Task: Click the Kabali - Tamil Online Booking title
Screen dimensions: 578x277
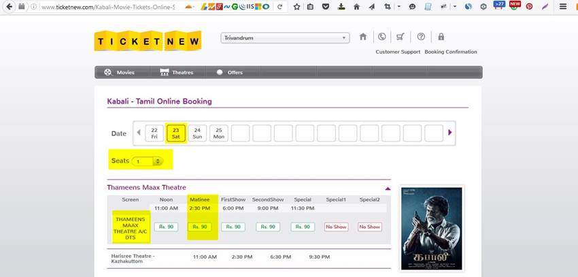Action: tap(159, 101)
